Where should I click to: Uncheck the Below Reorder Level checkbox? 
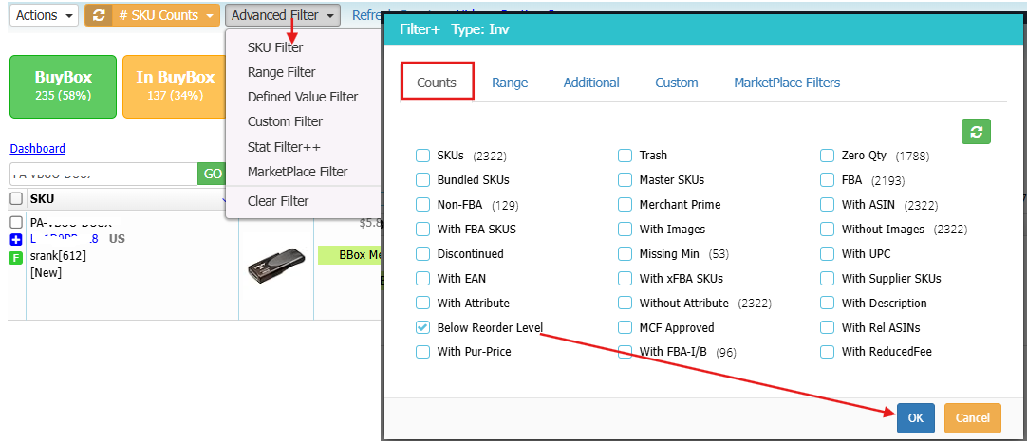(x=422, y=327)
